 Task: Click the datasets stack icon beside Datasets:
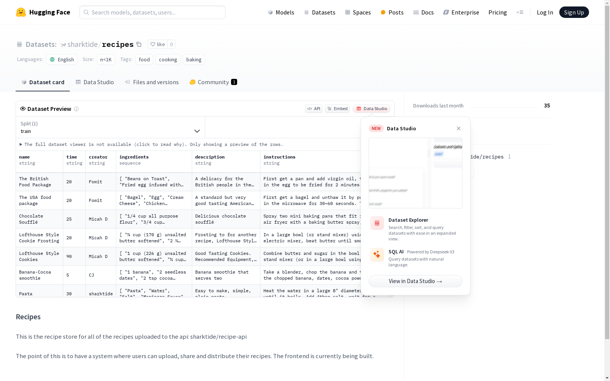point(19,45)
